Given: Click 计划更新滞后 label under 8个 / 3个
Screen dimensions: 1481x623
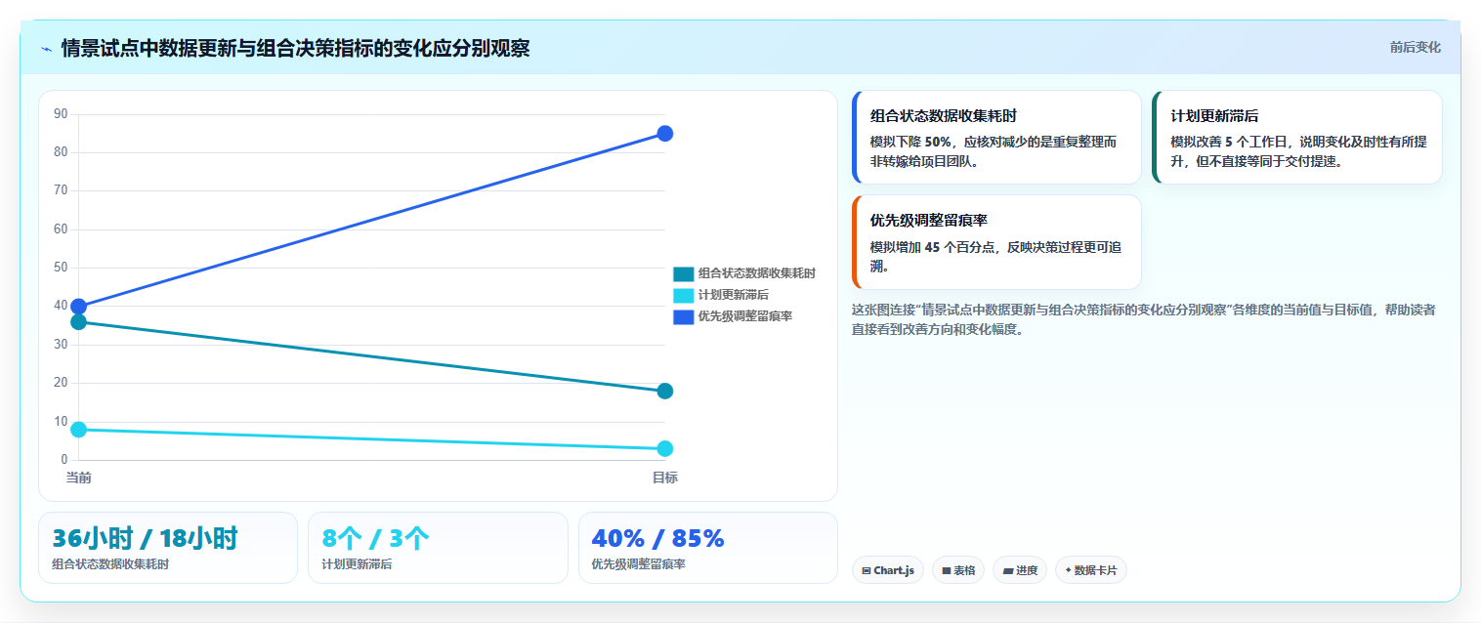Looking at the screenshot, I should pyautogui.click(x=357, y=564).
